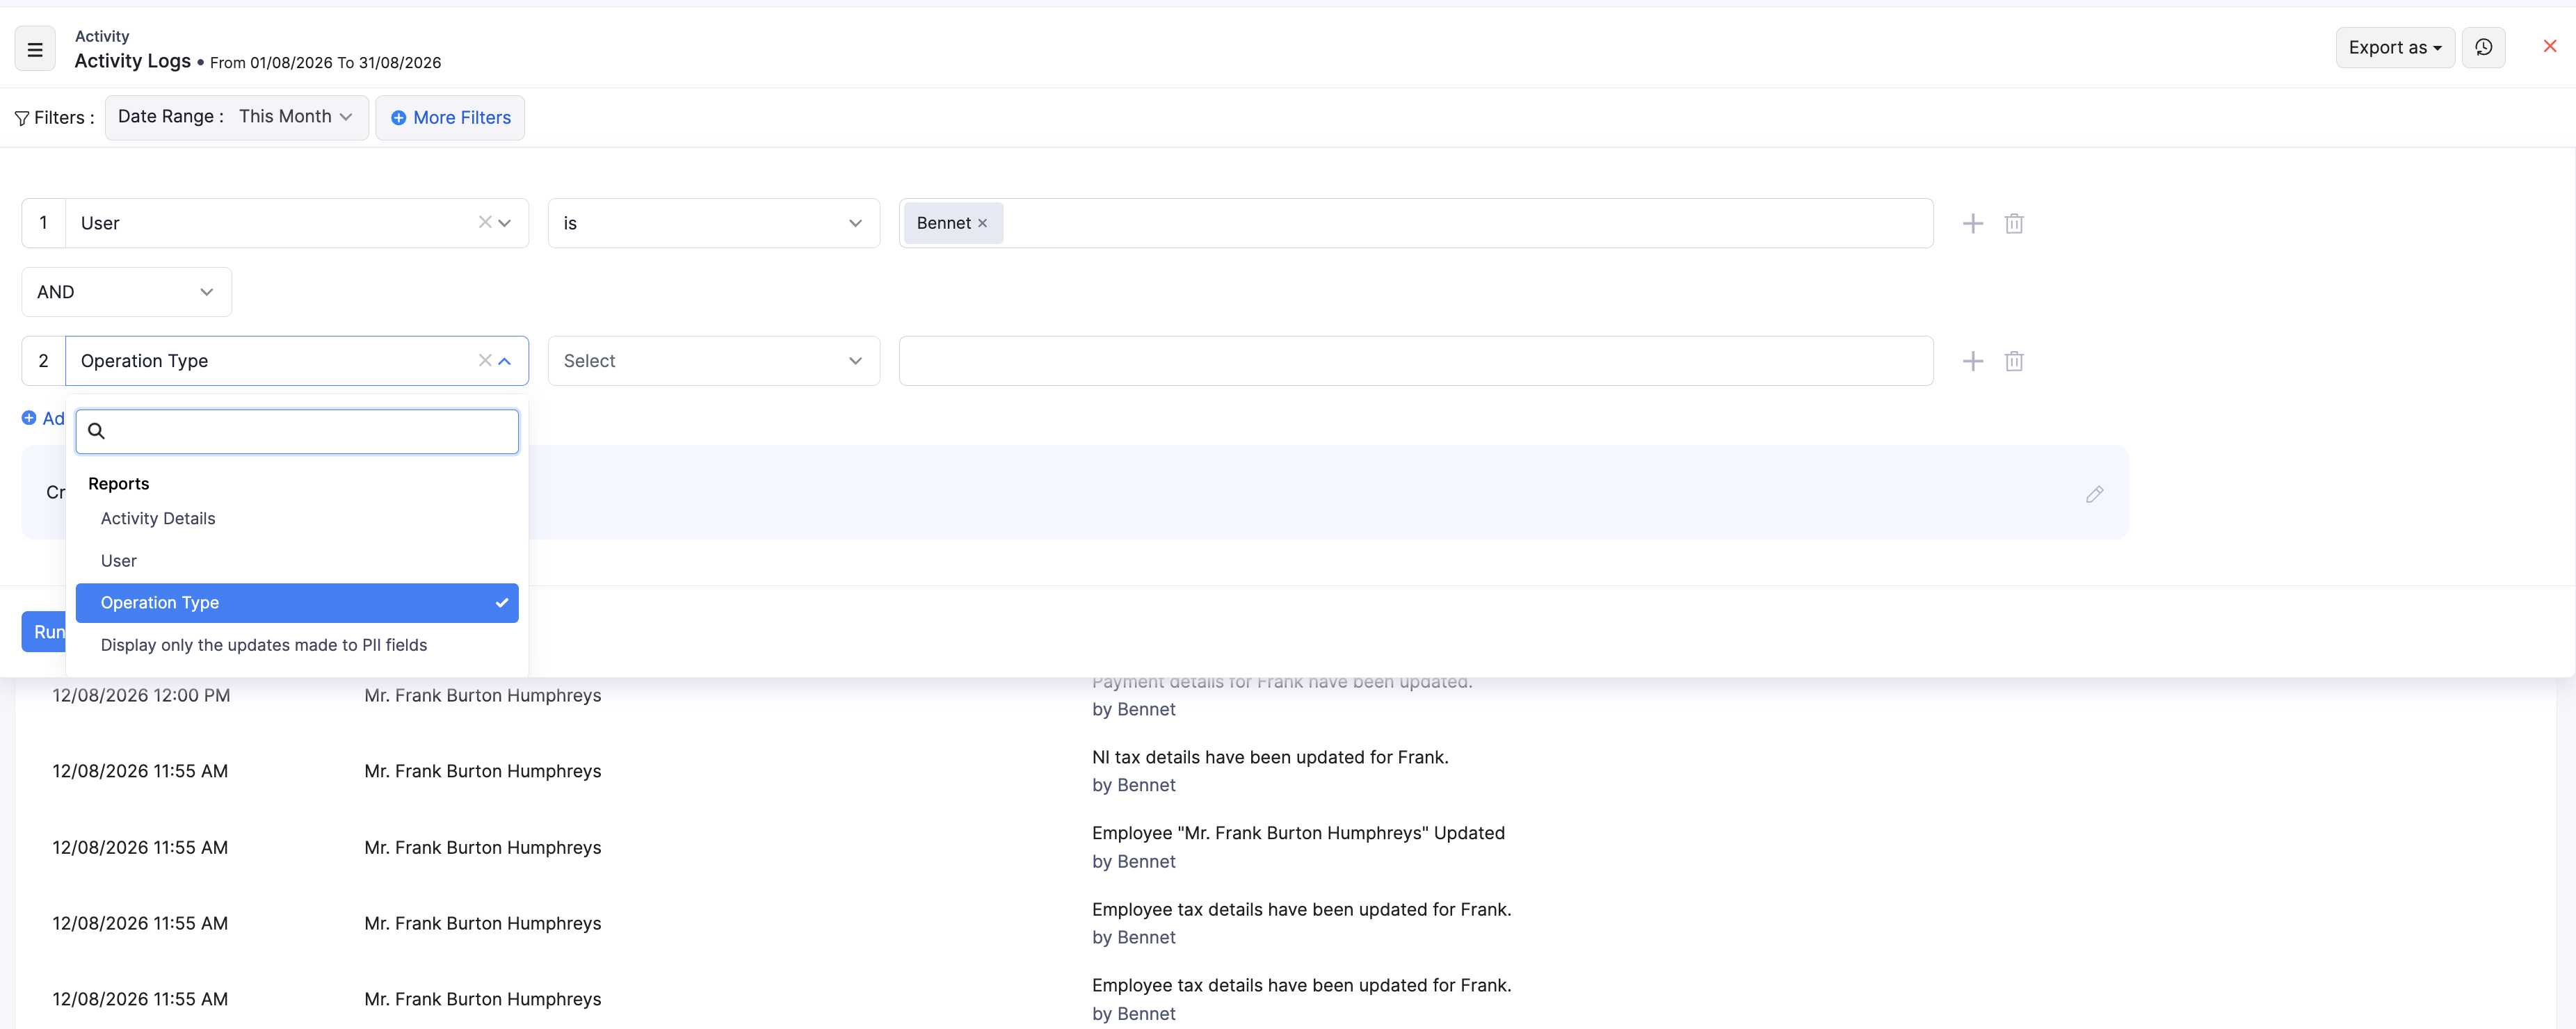Click the 12/08/2026 12:00 PM timestamp
The height and width of the screenshot is (1029, 2576).
click(141, 695)
